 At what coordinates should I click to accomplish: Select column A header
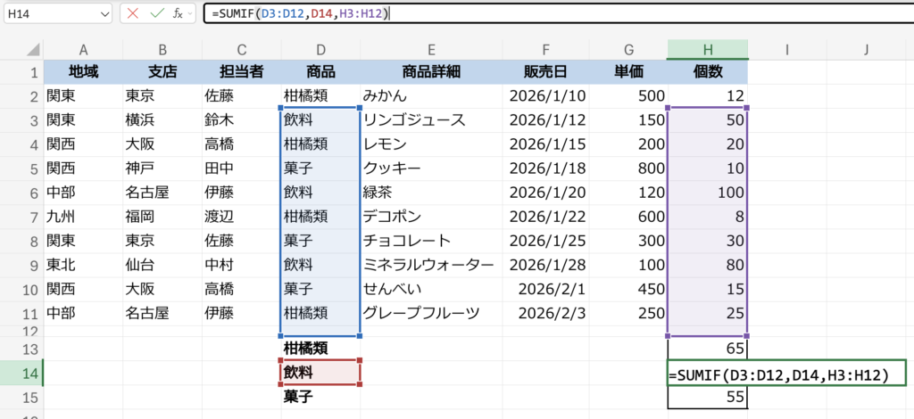pos(82,50)
